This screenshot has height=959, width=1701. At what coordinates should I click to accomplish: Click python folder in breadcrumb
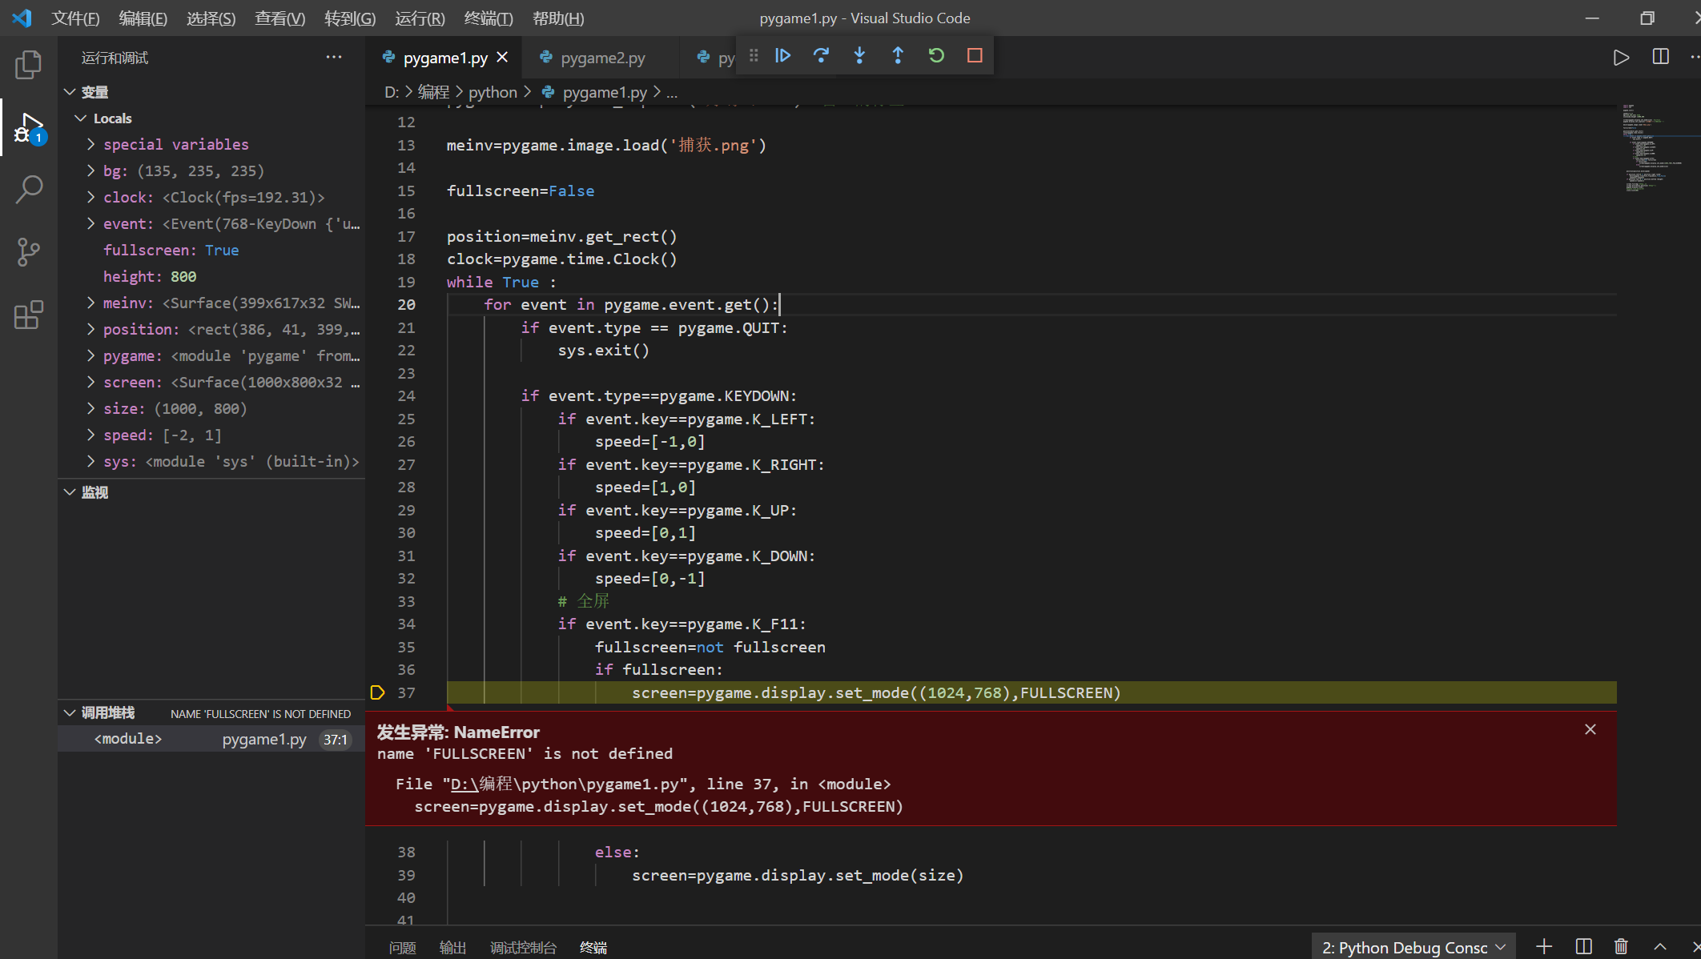coord(493,92)
